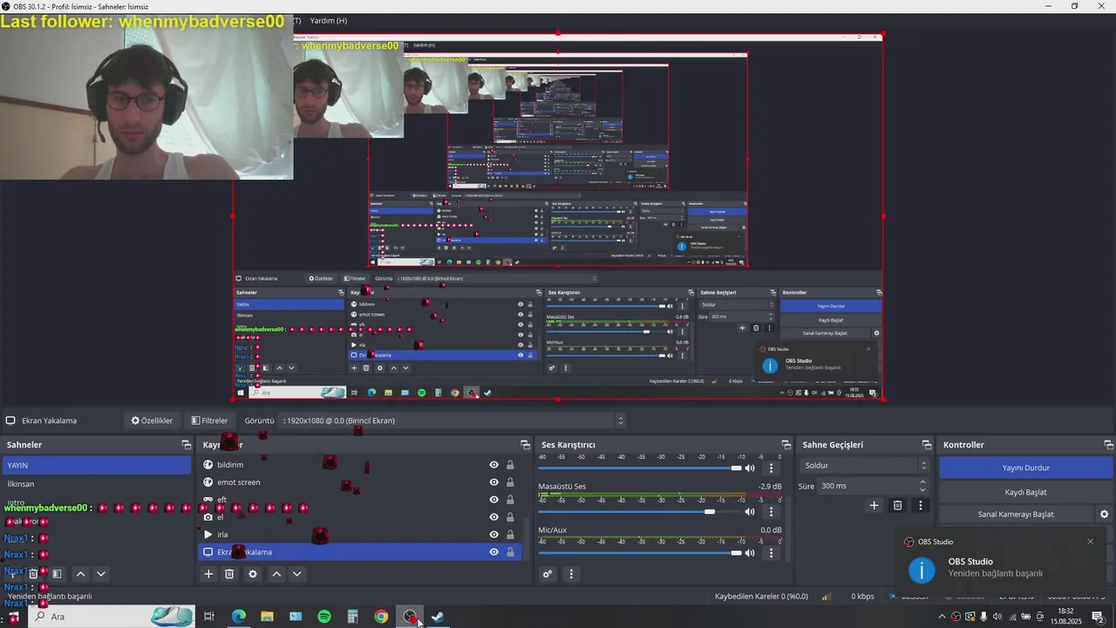Undock the Ses Karıştırıcı panel
Screen dimensions: 1116x628
786,445
